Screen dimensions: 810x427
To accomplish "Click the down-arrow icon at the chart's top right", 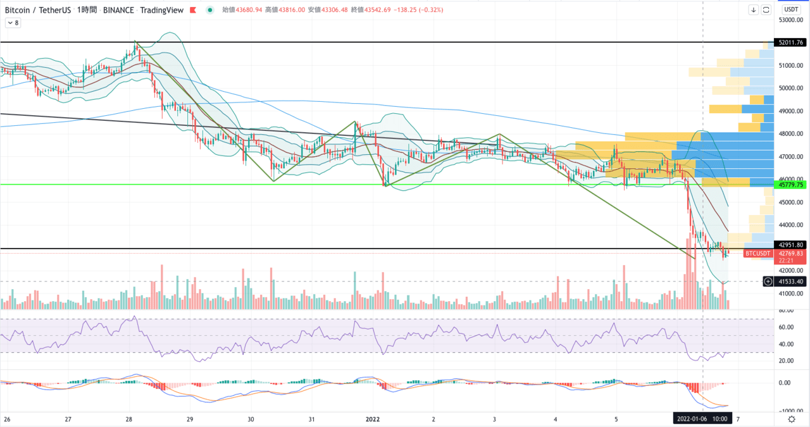I will (x=754, y=9).
